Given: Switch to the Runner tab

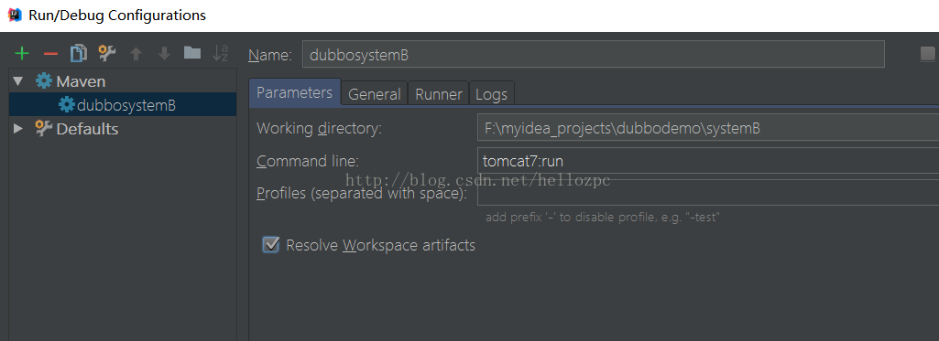Looking at the screenshot, I should pyautogui.click(x=439, y=94).
